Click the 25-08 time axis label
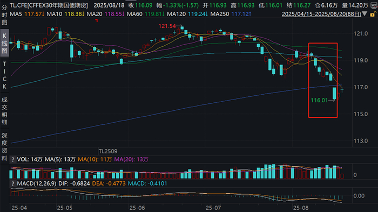 point(301,208)
